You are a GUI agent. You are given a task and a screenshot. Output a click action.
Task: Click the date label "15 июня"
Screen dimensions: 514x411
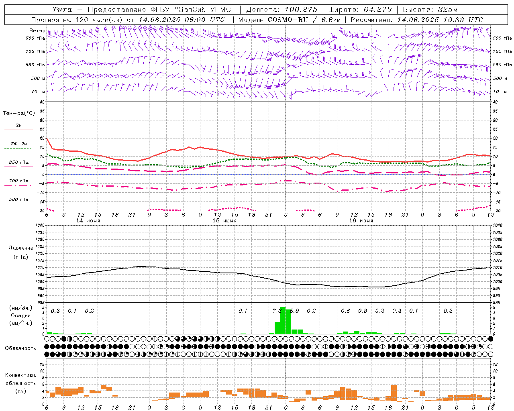(x=224, y=221)
